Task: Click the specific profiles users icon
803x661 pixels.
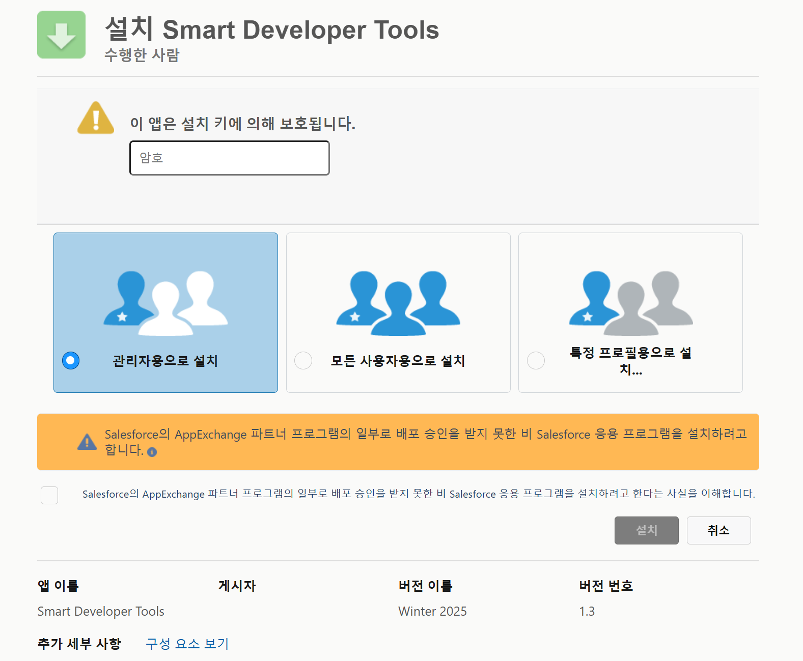Action: pos(631,303)
